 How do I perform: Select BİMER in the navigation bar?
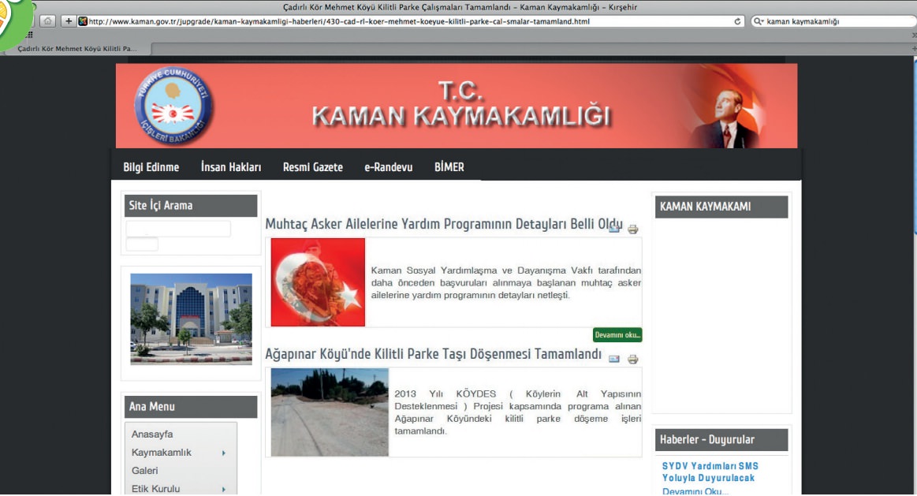pos(449,167)
